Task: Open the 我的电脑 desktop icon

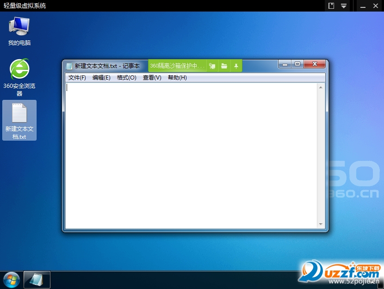Action: (19, 31)
